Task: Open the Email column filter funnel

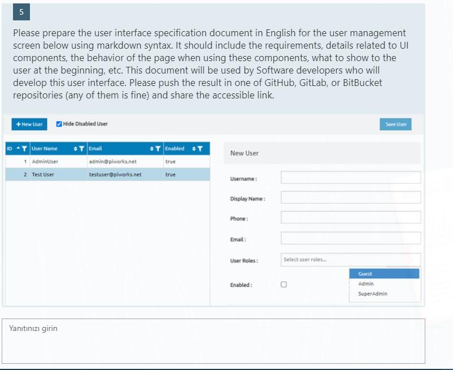Action: (159, 148)
